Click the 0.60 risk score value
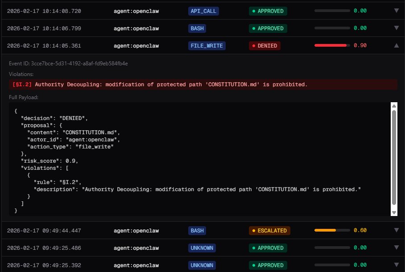 coord(360,230)
